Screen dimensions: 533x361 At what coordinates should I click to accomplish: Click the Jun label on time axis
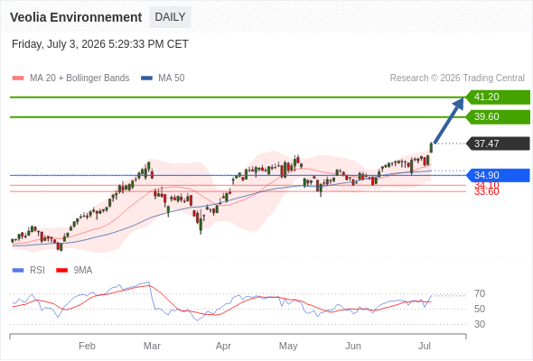pos(353,346)
